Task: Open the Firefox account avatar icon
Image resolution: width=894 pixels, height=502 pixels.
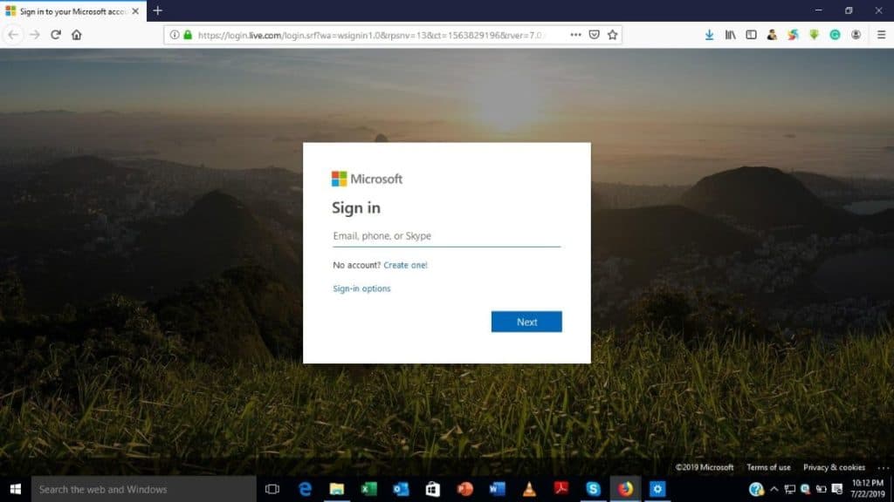Action: (x=856, y=35)
